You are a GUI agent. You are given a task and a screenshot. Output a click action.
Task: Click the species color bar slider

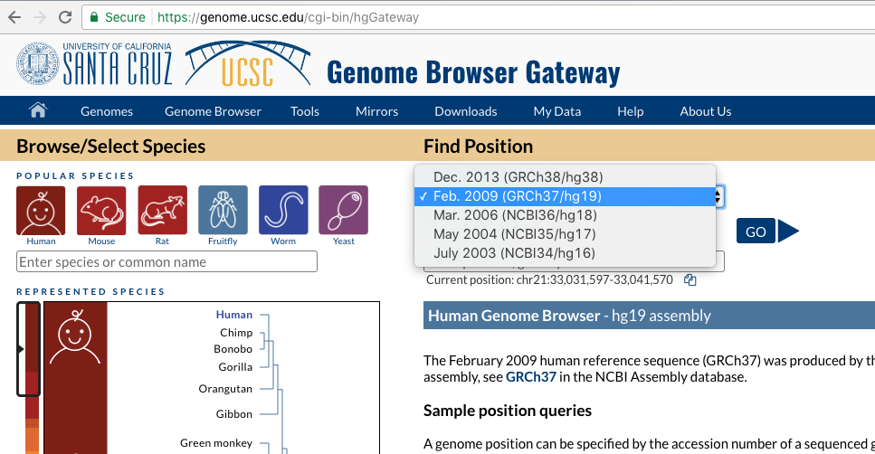(28, 349)
